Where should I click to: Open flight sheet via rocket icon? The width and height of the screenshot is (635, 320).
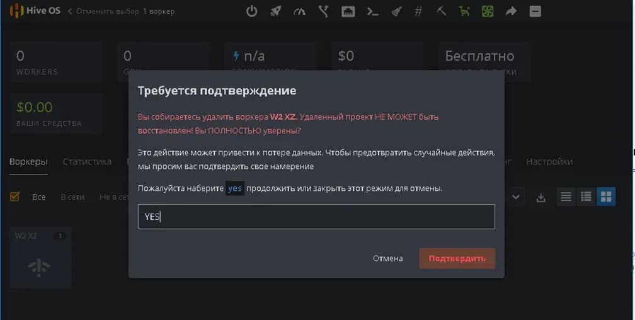(x=276, y=11)
